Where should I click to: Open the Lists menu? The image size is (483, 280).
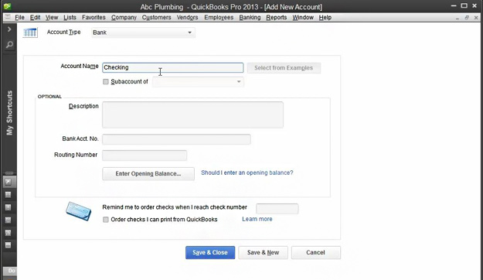(70, 17)
